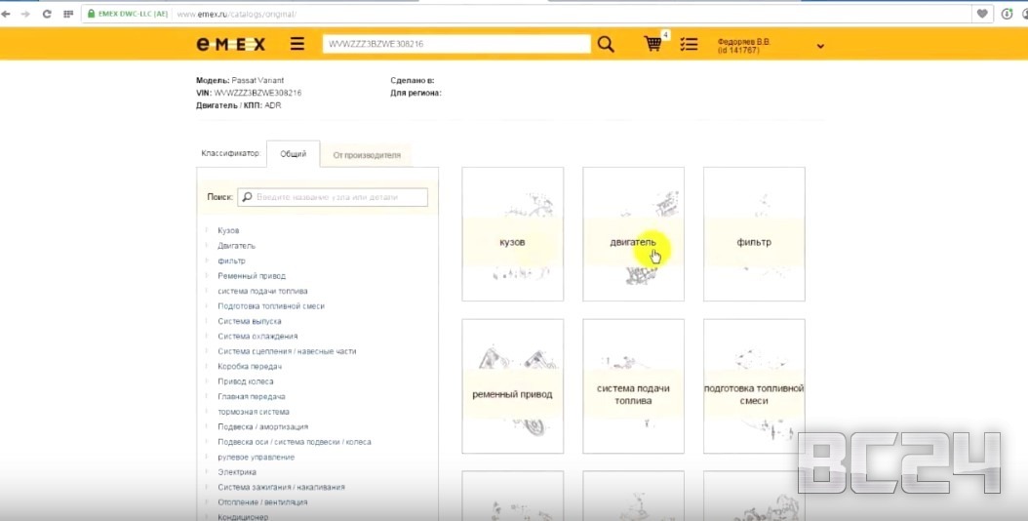Screen dimensions: 1028x521
Task: Open the hamburger menu next to logo
Action: tap(297, 44)
